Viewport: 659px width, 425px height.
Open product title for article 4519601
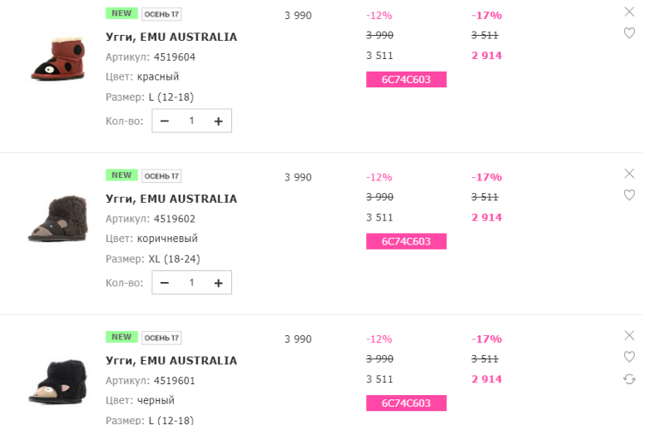point(171,360)
